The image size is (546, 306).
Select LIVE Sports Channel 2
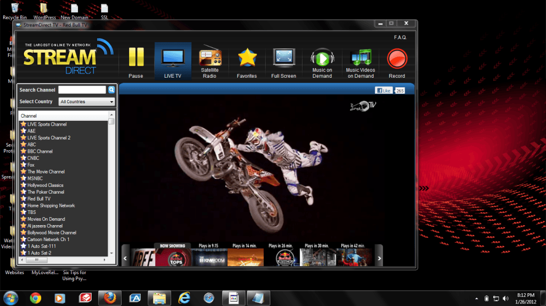(49, 138)
